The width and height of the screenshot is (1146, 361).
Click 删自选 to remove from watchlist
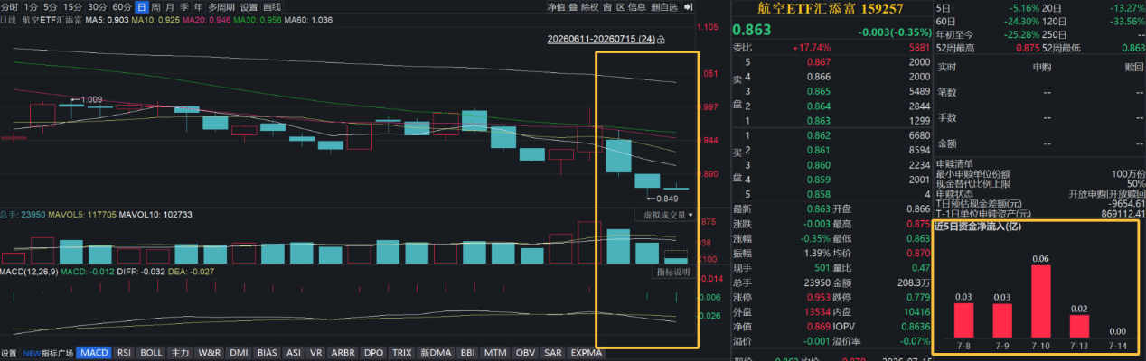click(x=664, y=6)
